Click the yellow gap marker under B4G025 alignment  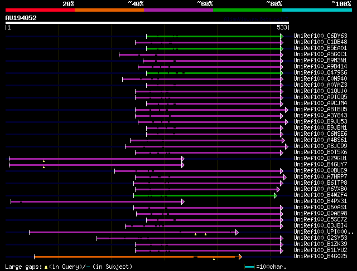(214, 259)
